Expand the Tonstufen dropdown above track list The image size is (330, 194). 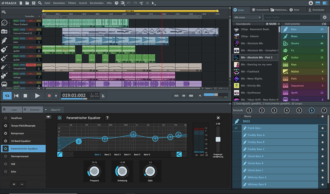pyautogui.click(x=32, y=16)
